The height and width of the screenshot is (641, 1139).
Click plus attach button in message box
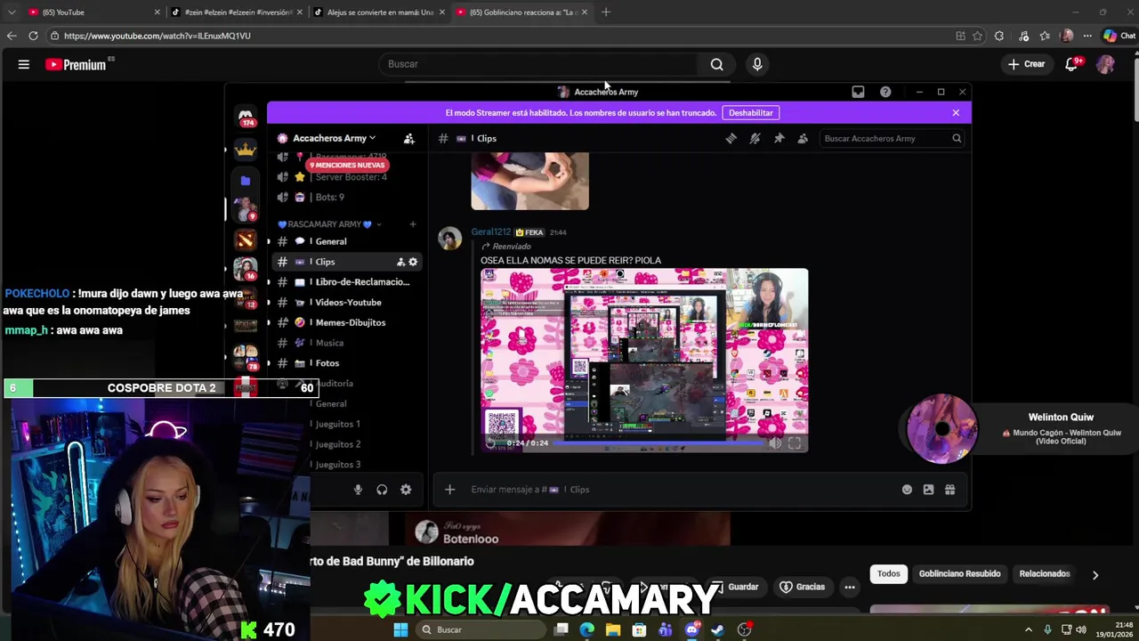[x=449, y=490]
